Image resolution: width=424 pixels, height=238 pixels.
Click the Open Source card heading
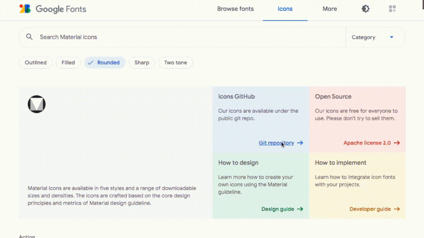tap(333, 97)
